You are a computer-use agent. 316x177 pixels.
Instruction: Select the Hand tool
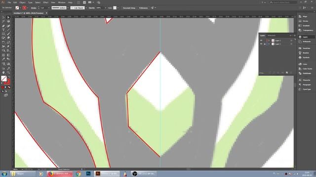(3, 72)
